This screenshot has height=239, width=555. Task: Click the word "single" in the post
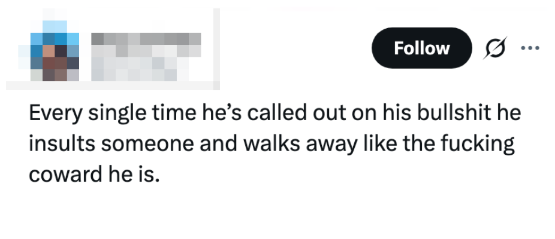pyautogui.click(x=110, y=114)
